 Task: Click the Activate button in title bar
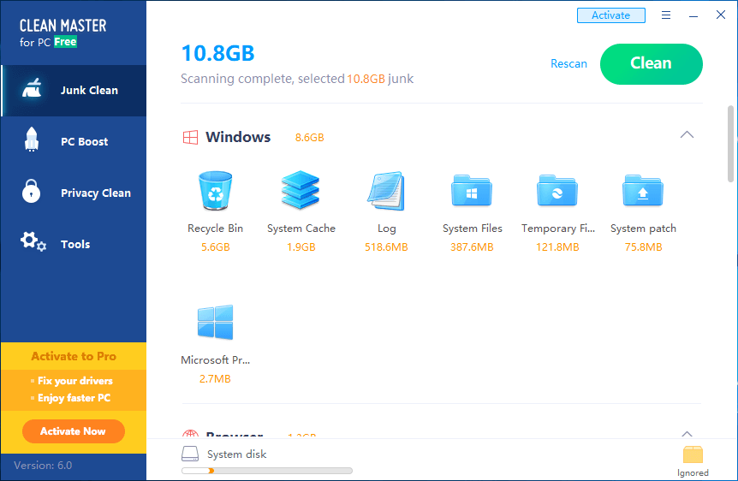(x=611, y=15)
